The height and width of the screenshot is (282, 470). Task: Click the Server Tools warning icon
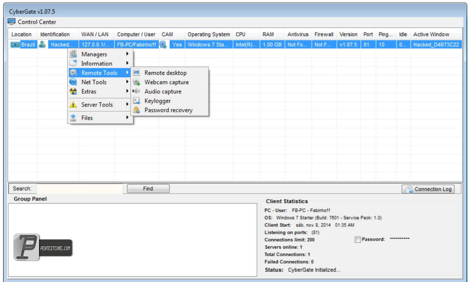click(73, 105)
